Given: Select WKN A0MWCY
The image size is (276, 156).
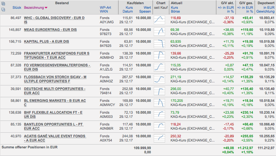Looking at the screenshot, I should [107, 105].
